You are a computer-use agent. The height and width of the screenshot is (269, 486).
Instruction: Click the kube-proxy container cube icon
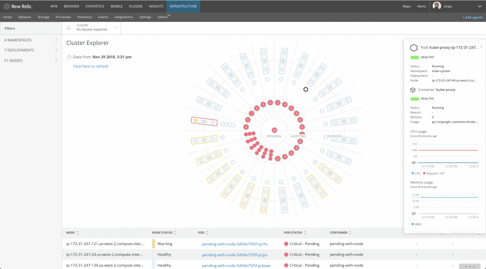[413, 90]
